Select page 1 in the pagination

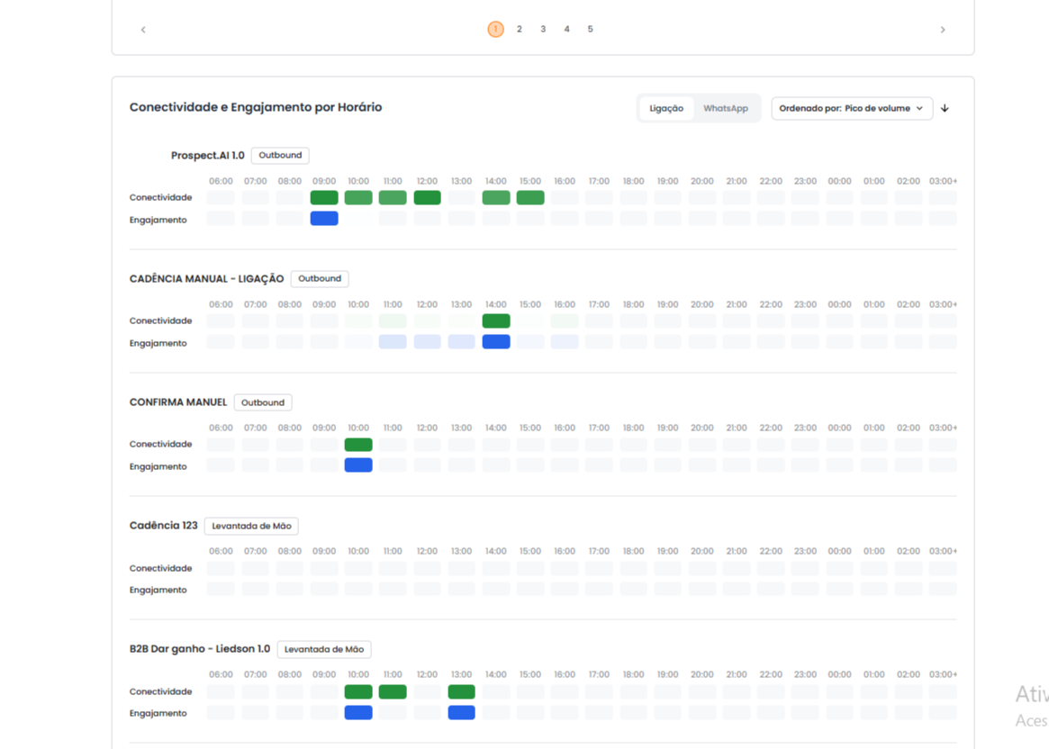click(496, 30)
